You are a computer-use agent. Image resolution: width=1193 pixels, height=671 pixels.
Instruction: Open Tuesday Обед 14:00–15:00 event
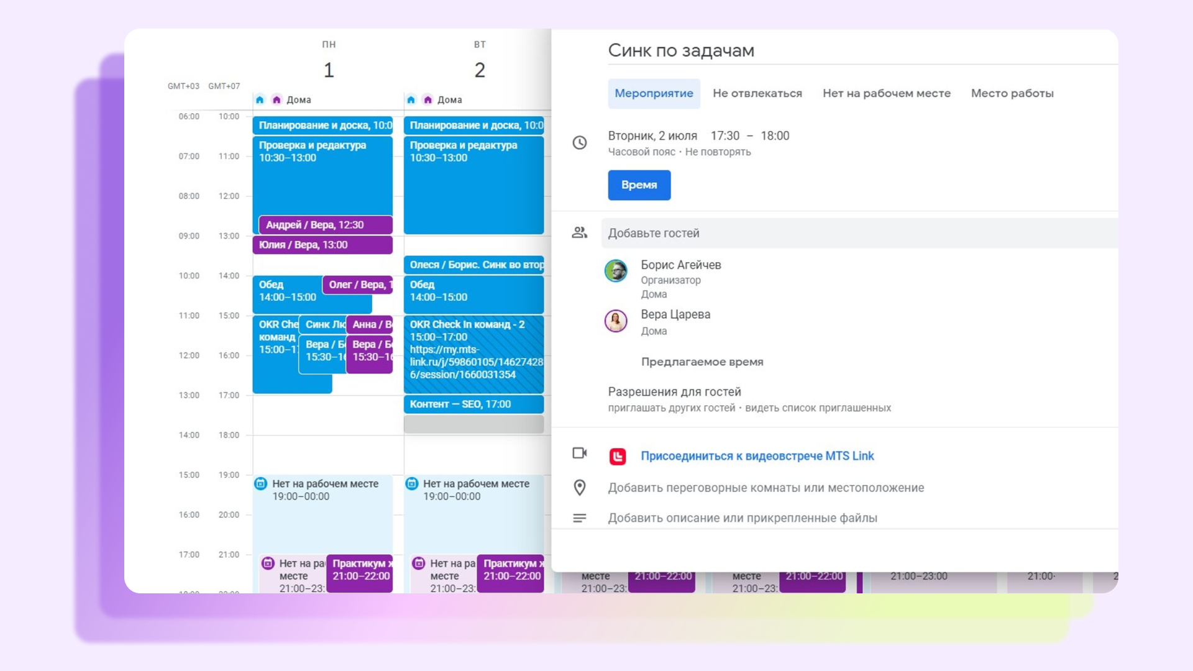pyautogui.click(x=473, y=294)
